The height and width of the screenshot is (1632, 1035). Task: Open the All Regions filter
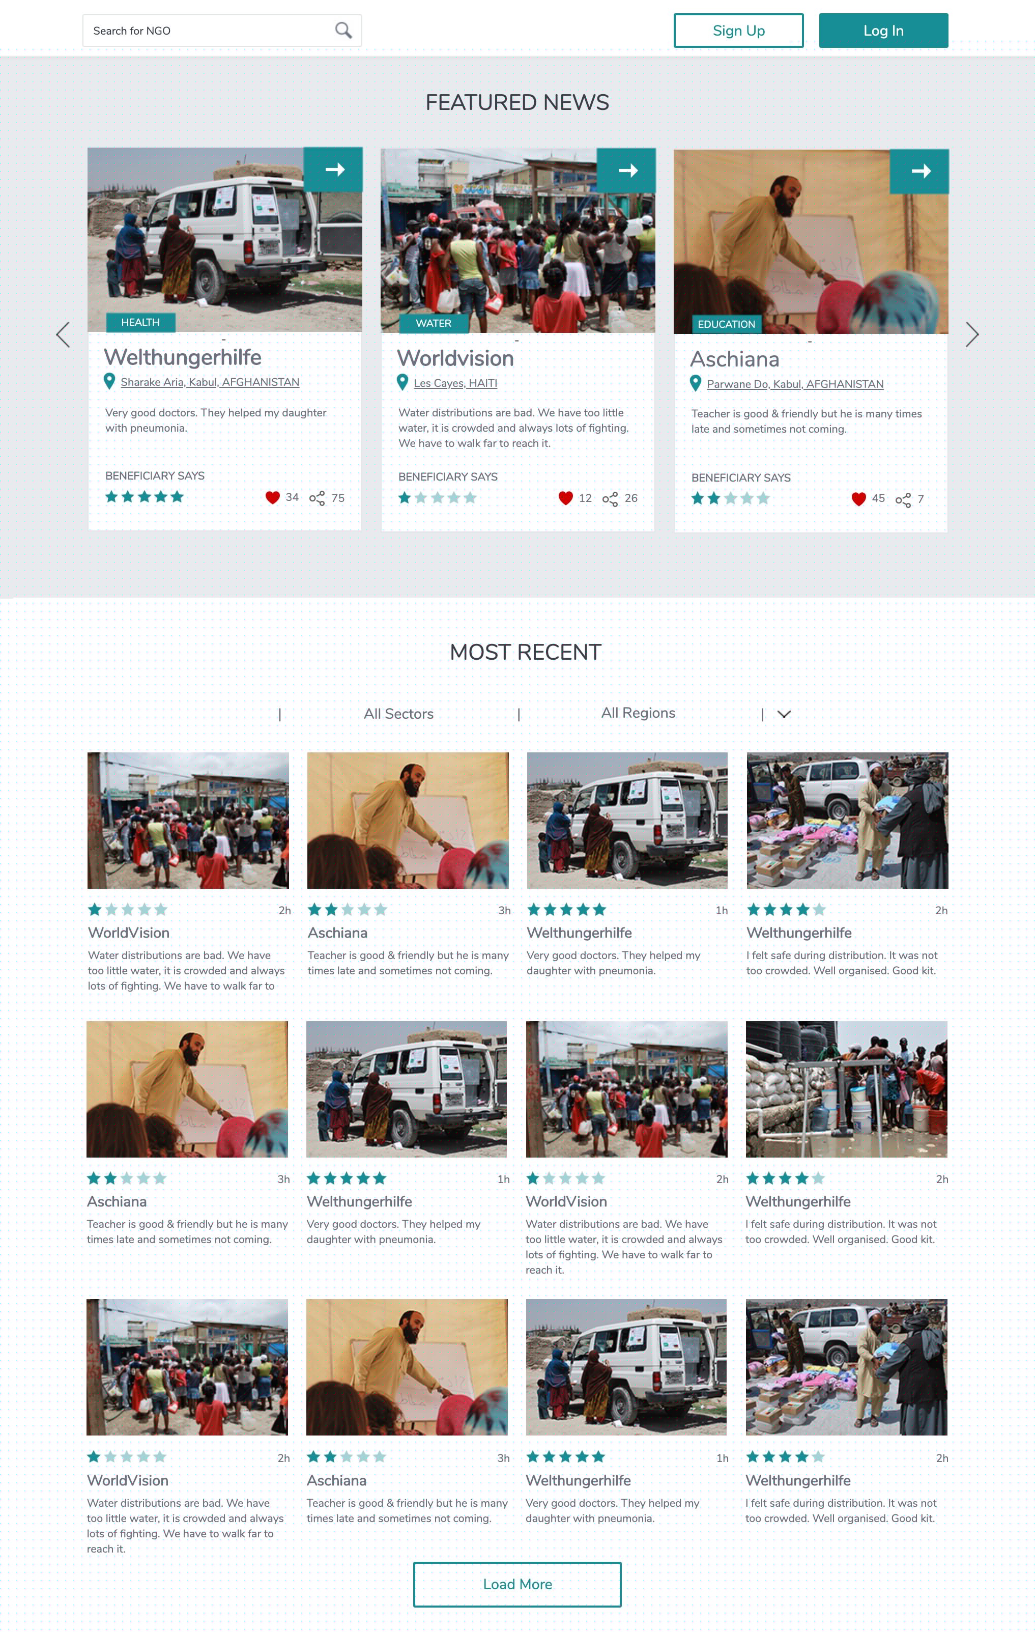638,713
